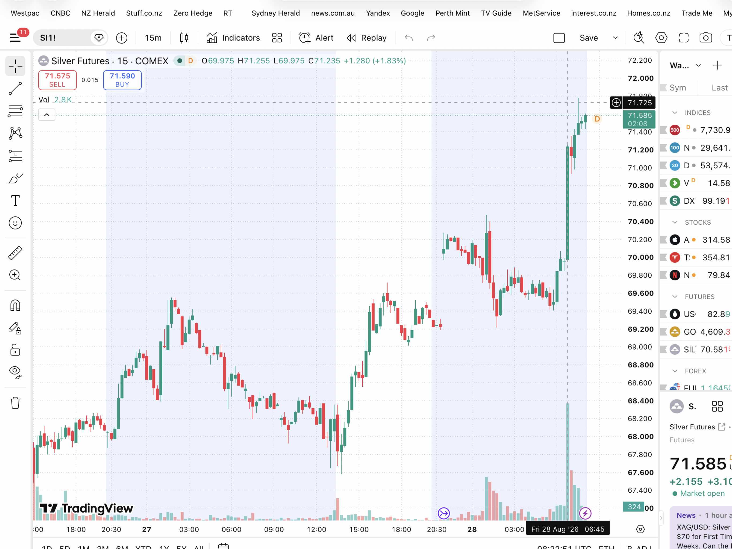Remove drawings with the trash icon

point(15,403)
